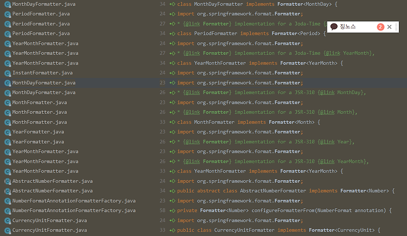Open import usage on AbstractNumberFormatter.java line 24
Screen dimensions: 407x236
tap(240, 181)
